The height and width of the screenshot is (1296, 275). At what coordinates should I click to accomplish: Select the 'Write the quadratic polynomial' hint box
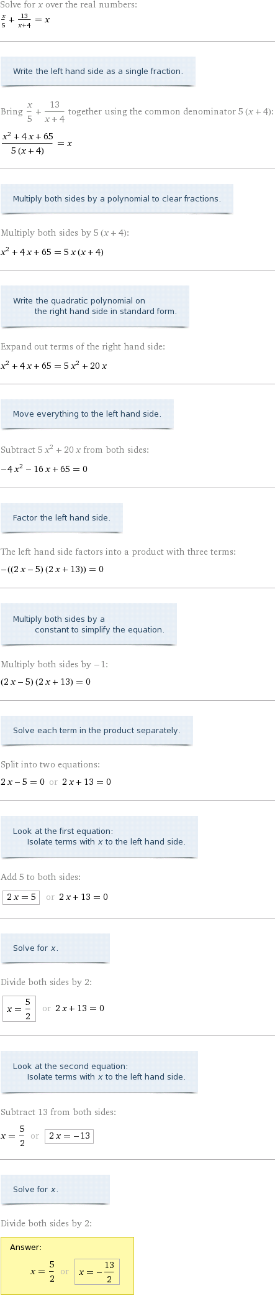point(95,306)
